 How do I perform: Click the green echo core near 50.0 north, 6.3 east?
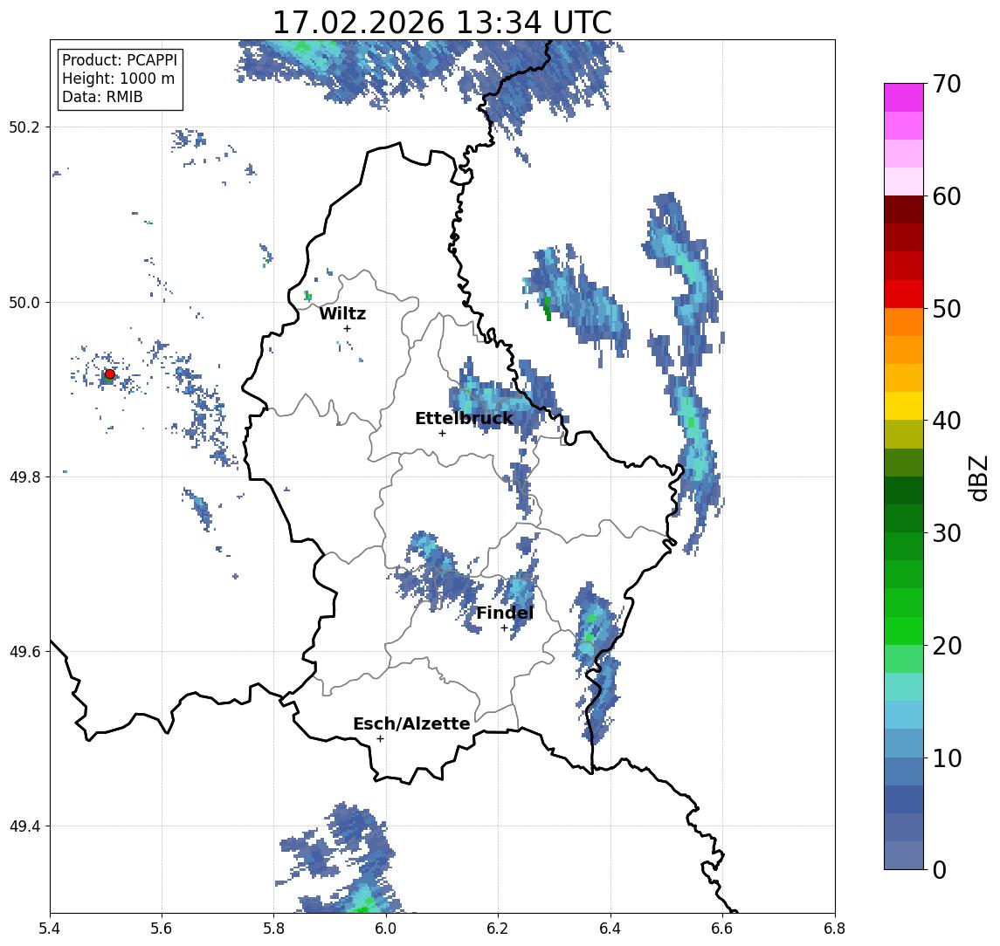coord(548,308)
